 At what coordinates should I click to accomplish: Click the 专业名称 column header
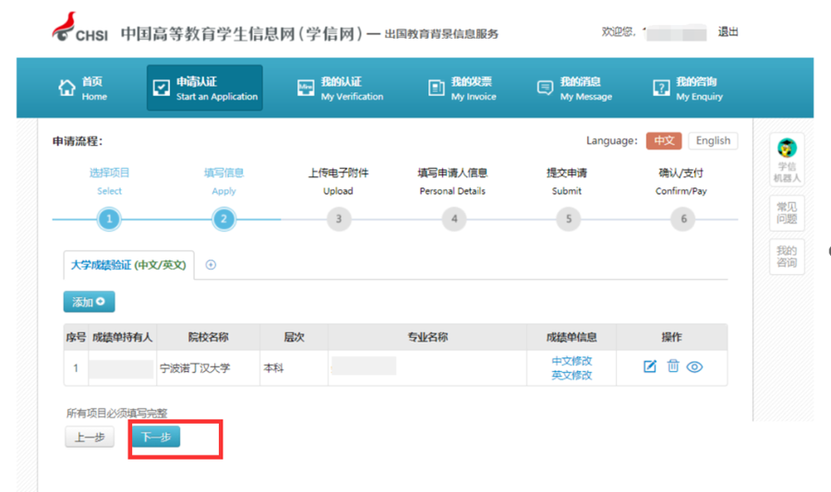pos(428,337)
